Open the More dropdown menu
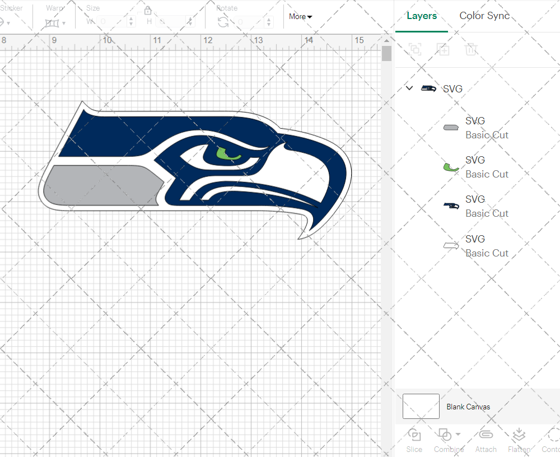 click(300, 16)
